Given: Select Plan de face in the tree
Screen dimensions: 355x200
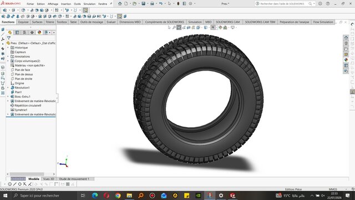Looking at the screenshot, I should pos(22,70).
